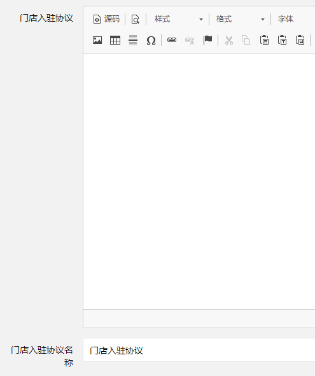The image size is (315, 376).
Task: Expand the 格式 format dropdown
Action: pyautogui.click(x=241, y=19)
